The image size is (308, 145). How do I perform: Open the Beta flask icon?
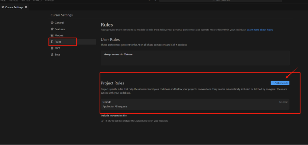click(52, 55)
